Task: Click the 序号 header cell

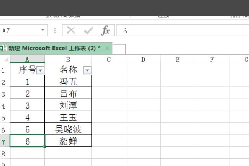Action: coord(27,69)
